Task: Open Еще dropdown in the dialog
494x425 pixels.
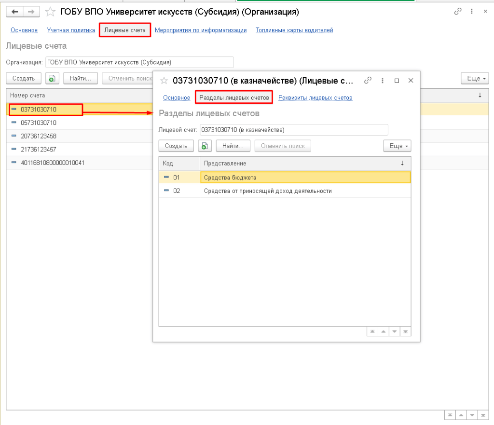Action: 397,146
